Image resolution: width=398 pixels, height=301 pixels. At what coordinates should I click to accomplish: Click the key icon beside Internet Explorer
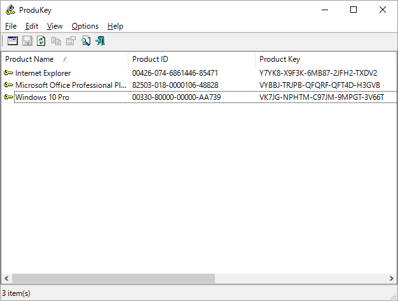(8, 73)
